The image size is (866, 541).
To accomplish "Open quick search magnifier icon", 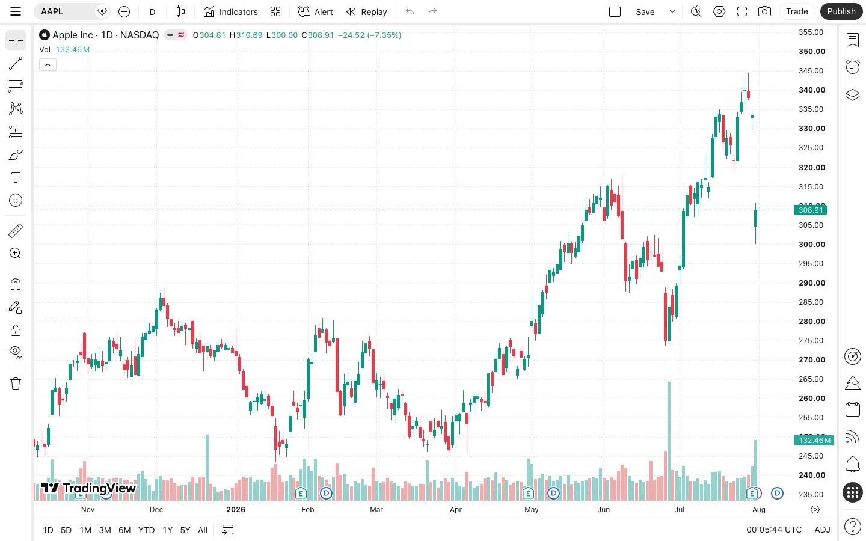I will tap(696, 11).
